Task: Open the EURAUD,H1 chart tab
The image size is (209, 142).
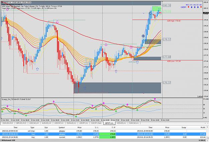Action: tap(72, 123)
